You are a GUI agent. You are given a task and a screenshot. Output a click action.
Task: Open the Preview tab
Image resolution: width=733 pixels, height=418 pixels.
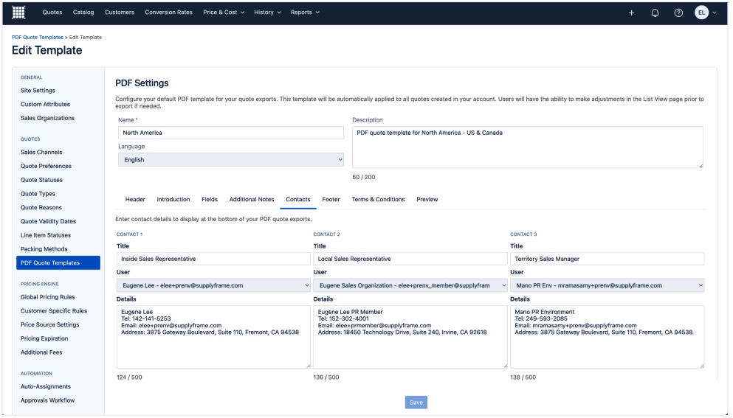click(x=427, y=199)
